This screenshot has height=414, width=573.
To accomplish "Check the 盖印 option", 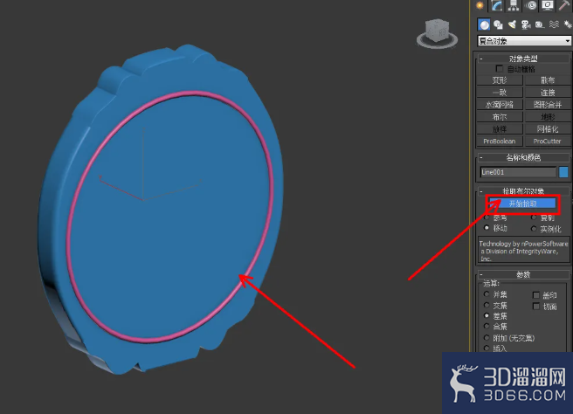I will 536,295.
